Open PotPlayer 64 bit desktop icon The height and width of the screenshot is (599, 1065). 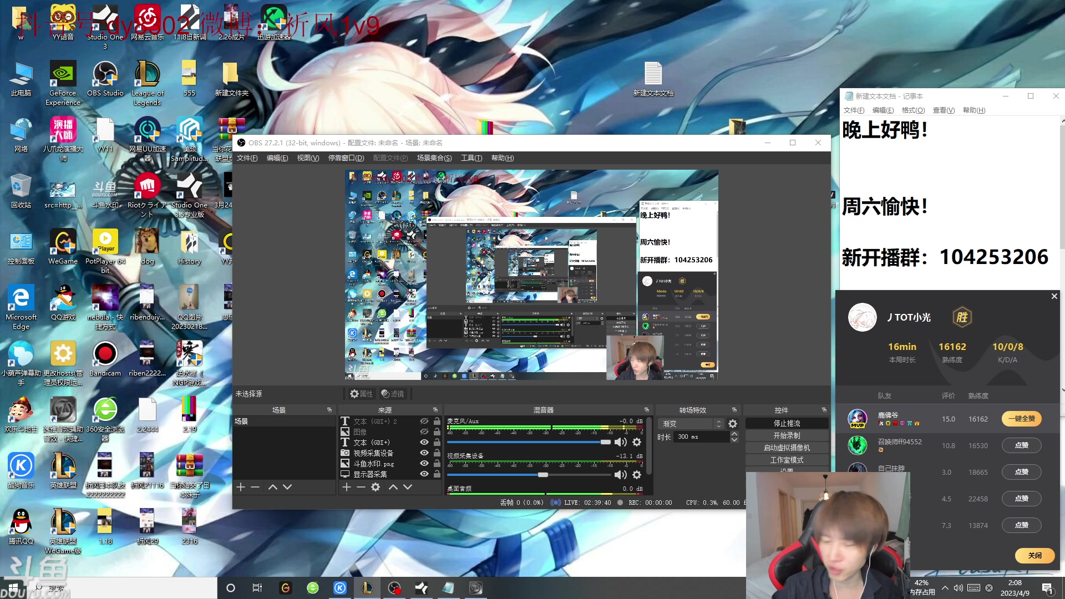pos(105,251)
